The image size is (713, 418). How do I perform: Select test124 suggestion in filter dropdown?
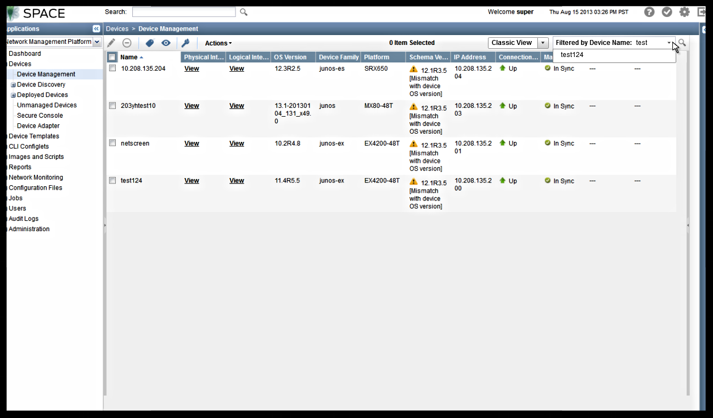(572, 55)
